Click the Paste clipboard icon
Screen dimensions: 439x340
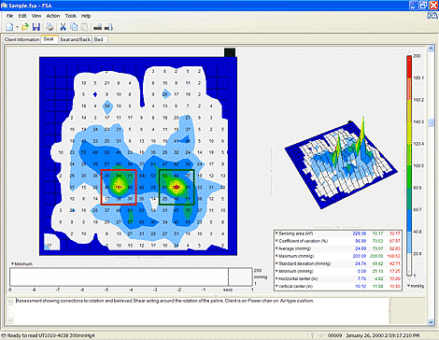[x=84, y=27]
